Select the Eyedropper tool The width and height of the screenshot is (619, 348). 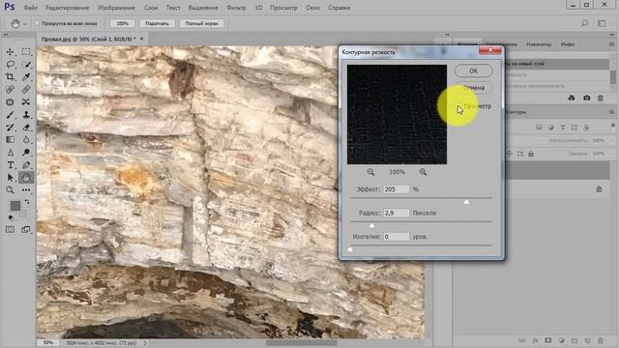tap(26, 77)
